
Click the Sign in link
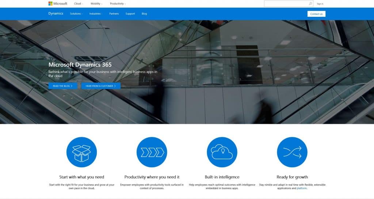point(320,4)
